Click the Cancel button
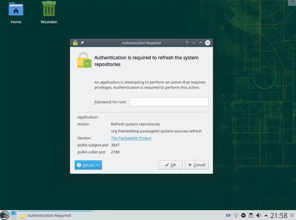Image resolution: width=296 pixels, height=220 pixels. pos(197,165)
